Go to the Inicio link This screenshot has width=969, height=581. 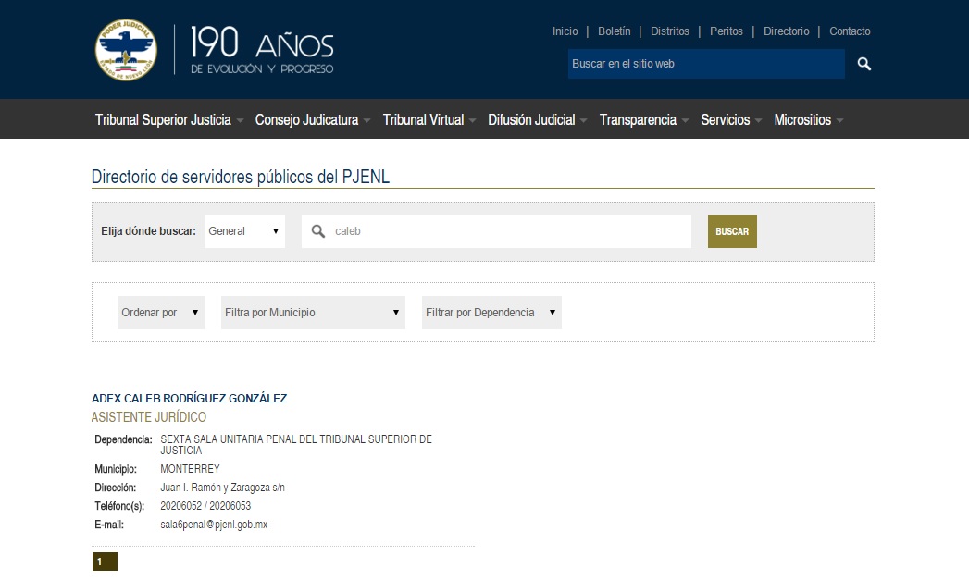[x=565, y=31]
